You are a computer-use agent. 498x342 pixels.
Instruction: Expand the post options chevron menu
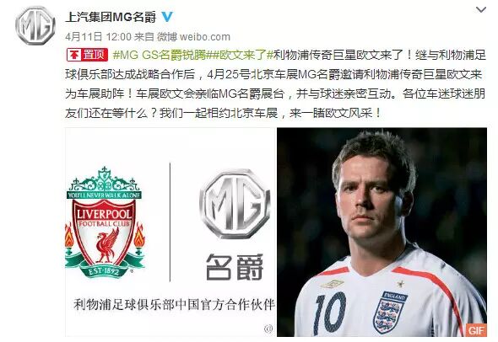(x=481, y=10)
